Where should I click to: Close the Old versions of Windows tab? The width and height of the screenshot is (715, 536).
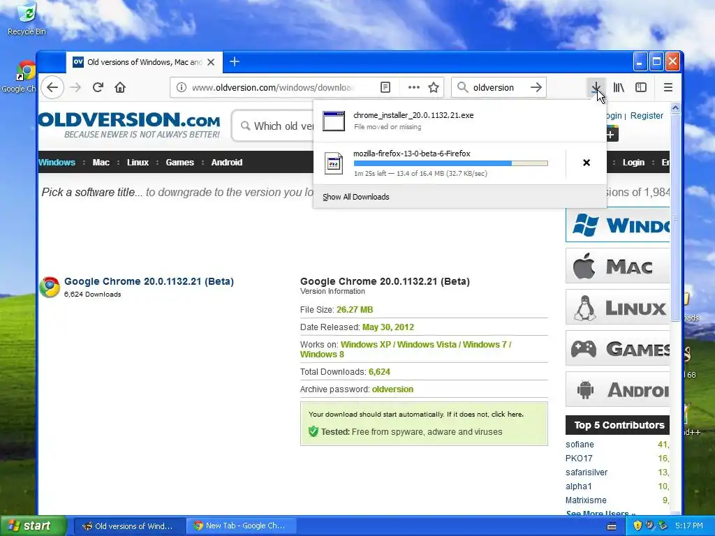click(x=211, y=62)
